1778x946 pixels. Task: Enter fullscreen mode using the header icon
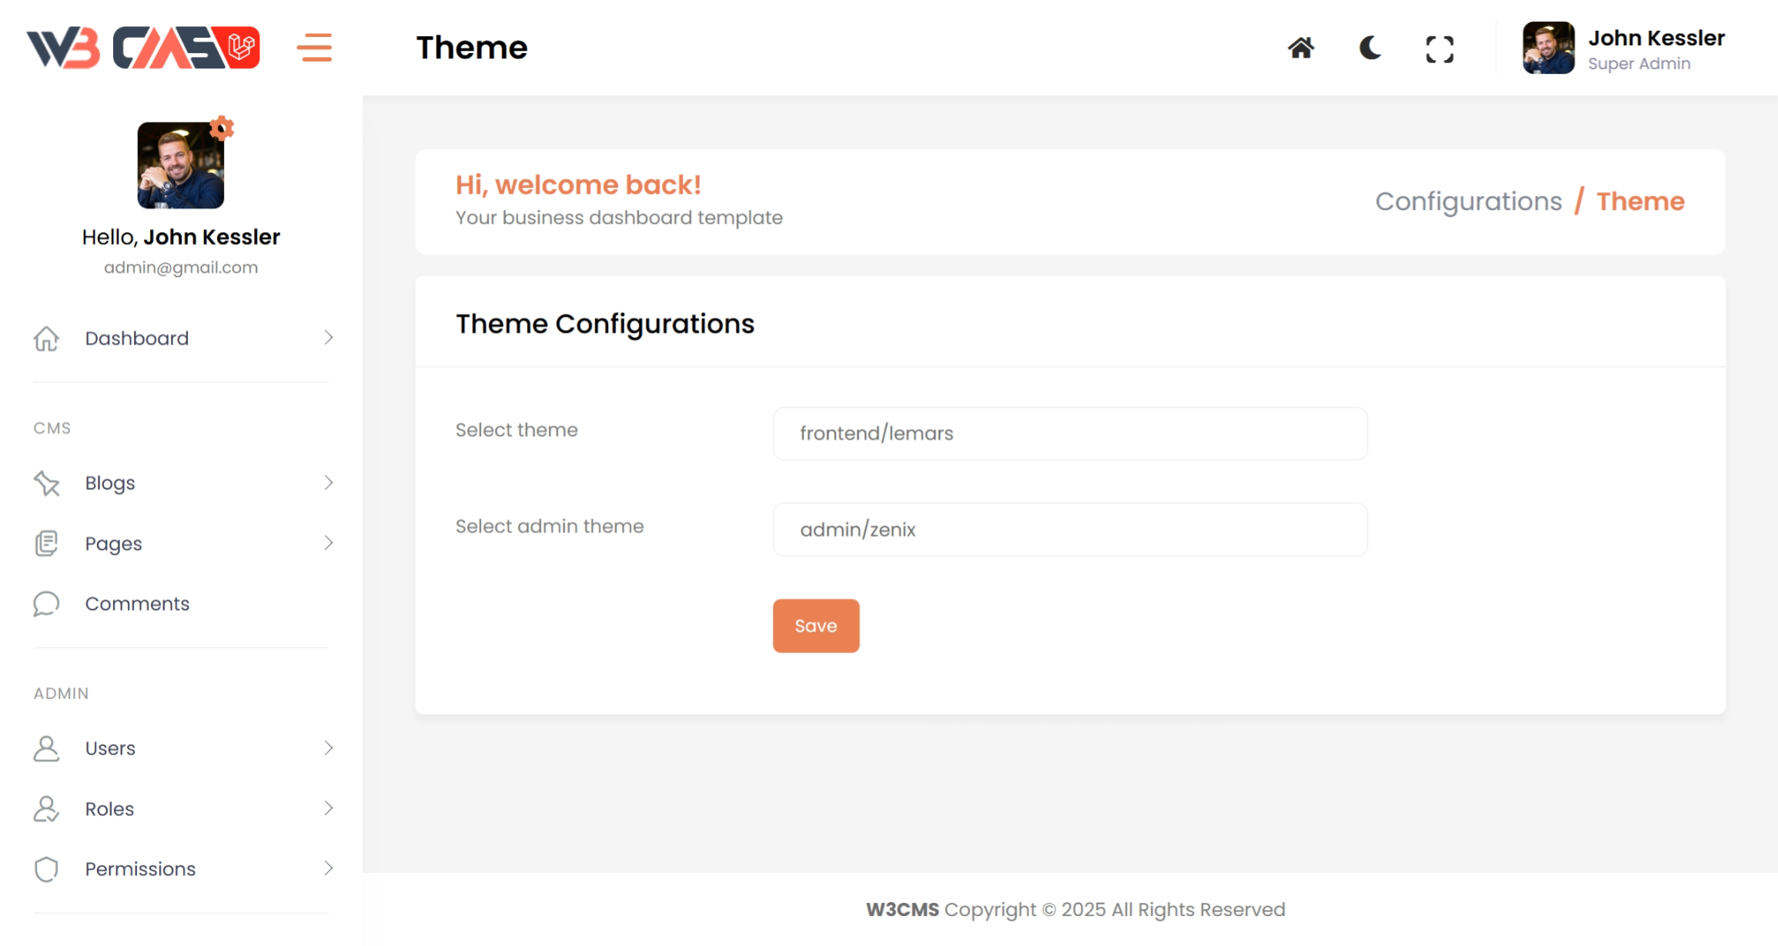coord(1439,49)
